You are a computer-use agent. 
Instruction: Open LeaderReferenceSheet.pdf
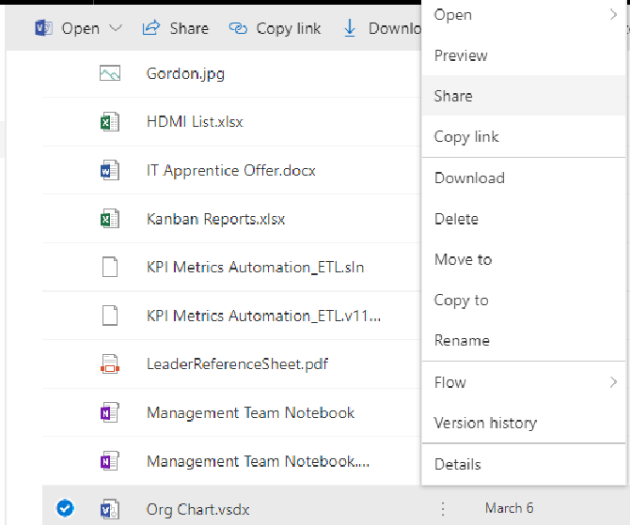pyautogui.click(x=238, y=364)
